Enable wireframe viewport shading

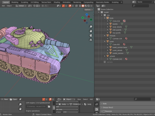point(80,6)
